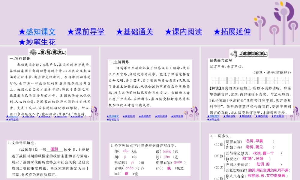Select the question label 1.文学常识填空
The image size is (300, 180).
click(22, 143)
